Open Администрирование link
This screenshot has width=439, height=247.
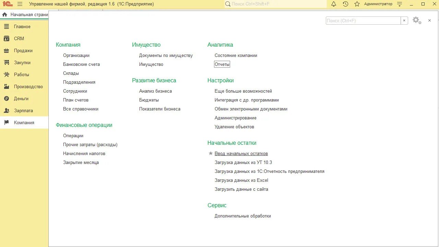236,118
